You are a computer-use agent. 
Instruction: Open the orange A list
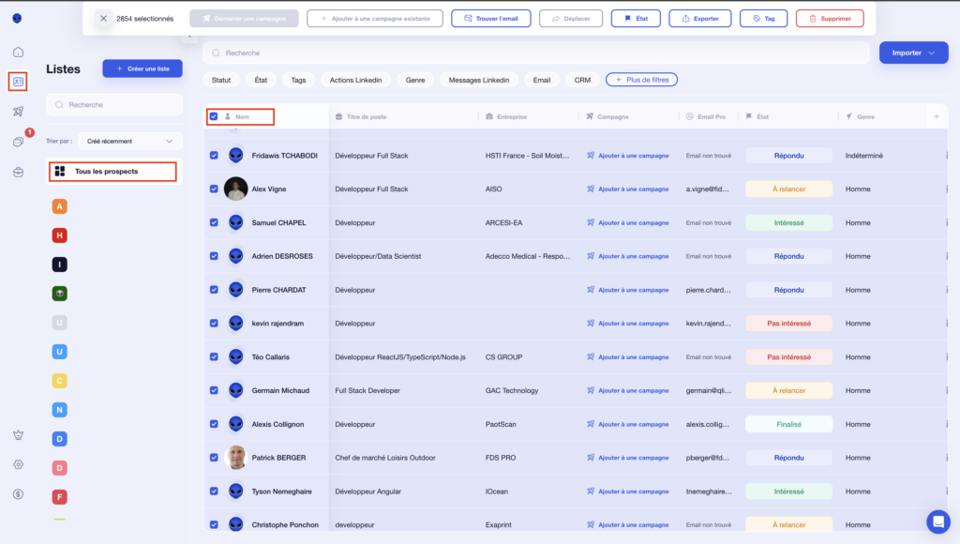(x=59, y=206)
